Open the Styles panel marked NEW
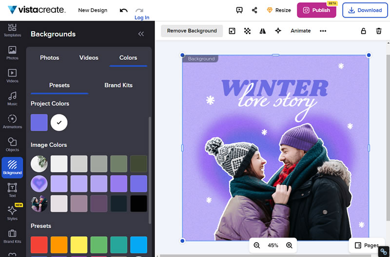This screenshot has height=257, width=390. [x=12, y=213]
